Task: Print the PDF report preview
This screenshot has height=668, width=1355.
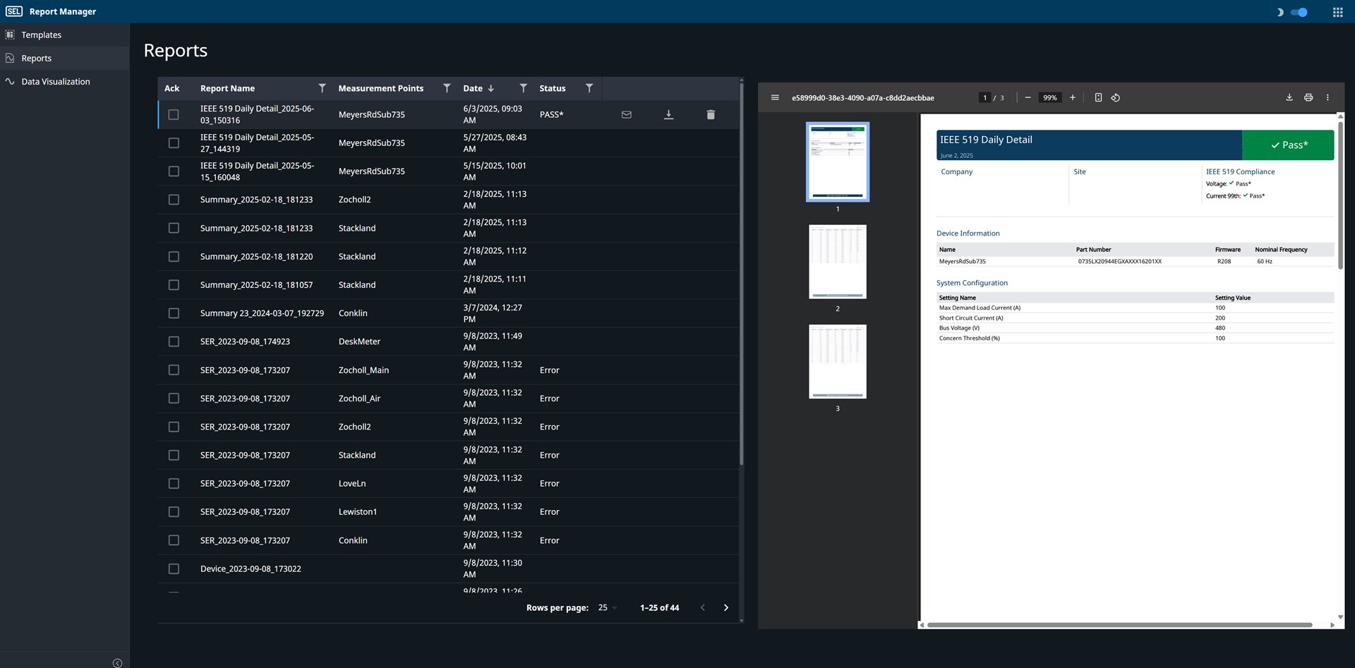Action: 1308,97
